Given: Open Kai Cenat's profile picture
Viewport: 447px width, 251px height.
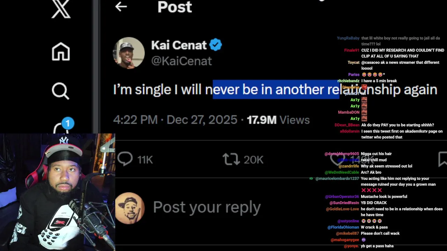Looking at the screenshot, I should coord(129,53).
